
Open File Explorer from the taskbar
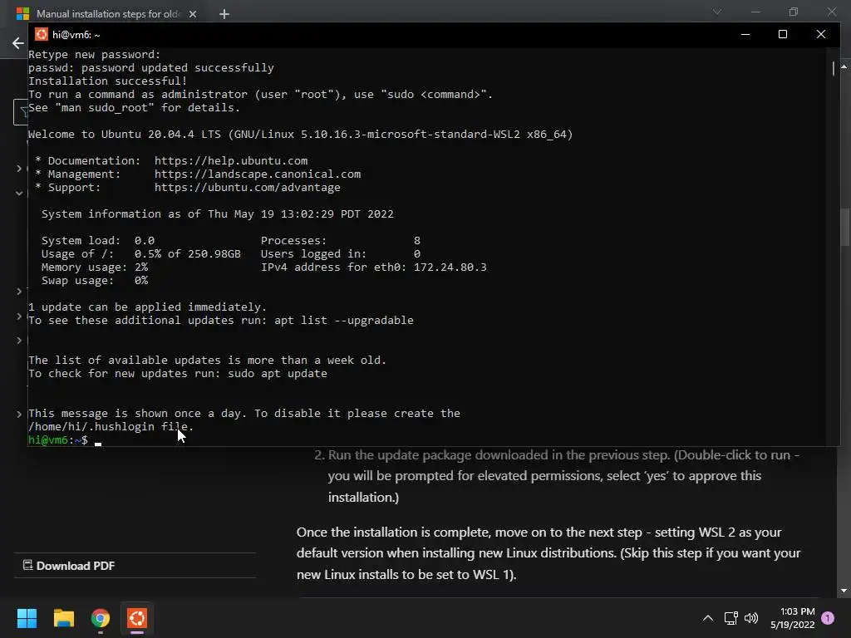(x=63, y=618)
